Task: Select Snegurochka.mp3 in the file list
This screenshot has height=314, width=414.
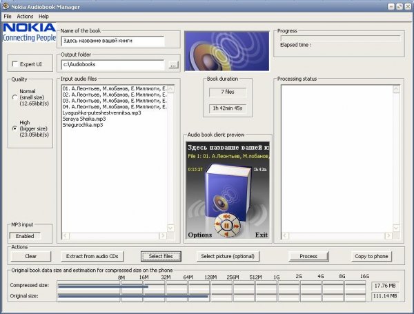Action: pyautogui.click(x=83, y=125)
